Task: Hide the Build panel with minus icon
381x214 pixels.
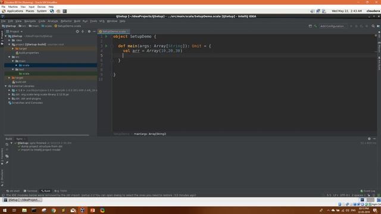Action: point(374,139)
